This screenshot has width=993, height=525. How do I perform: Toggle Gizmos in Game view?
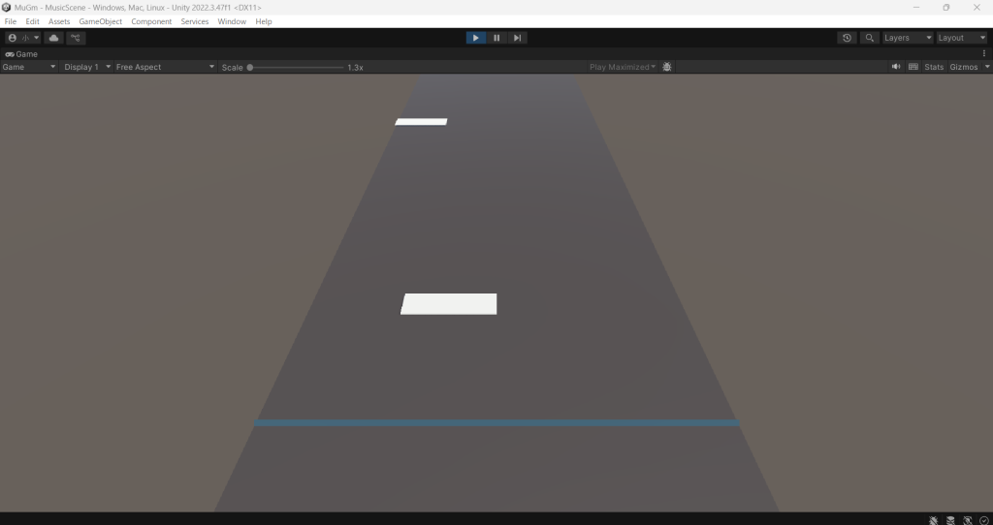[x=963, y=67]
